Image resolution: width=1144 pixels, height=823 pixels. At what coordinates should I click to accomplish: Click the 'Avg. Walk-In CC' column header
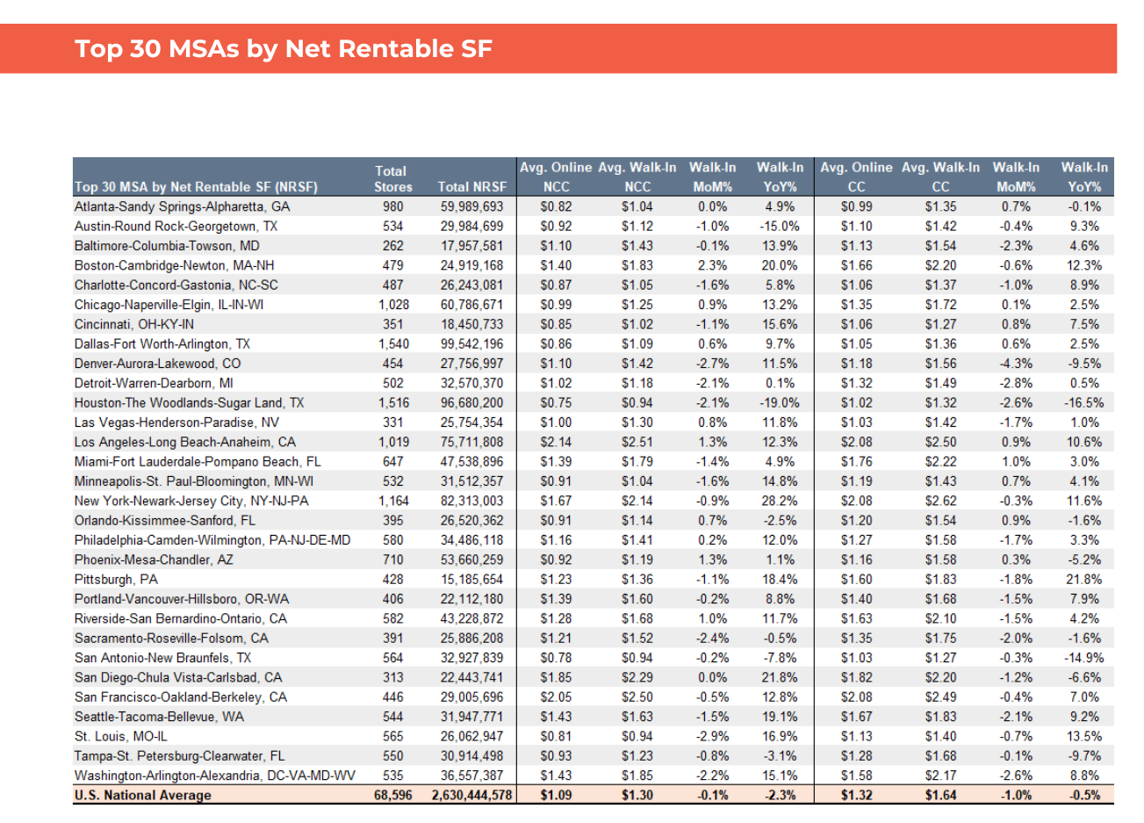[x=940, y=177]
